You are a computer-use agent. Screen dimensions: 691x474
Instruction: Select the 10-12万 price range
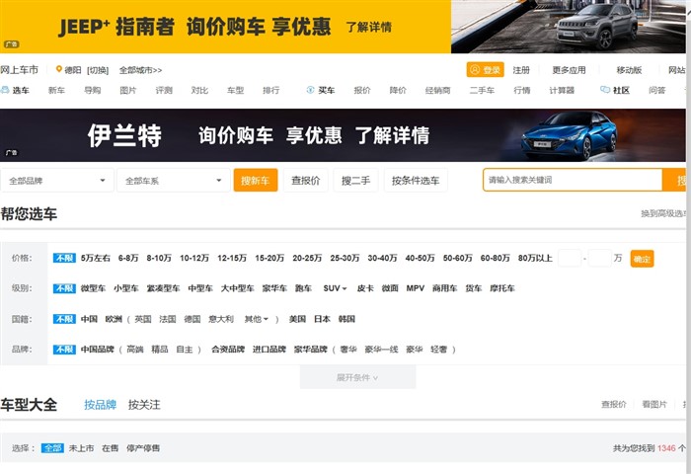[194, 258]
